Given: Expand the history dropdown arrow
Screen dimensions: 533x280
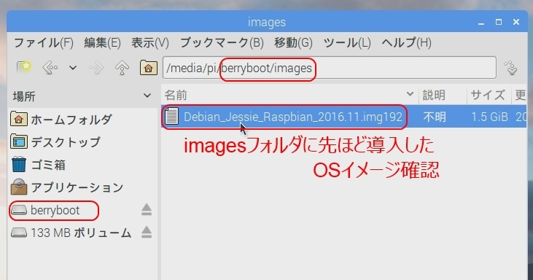Looking at the screenshot, I should coord(73,68).
